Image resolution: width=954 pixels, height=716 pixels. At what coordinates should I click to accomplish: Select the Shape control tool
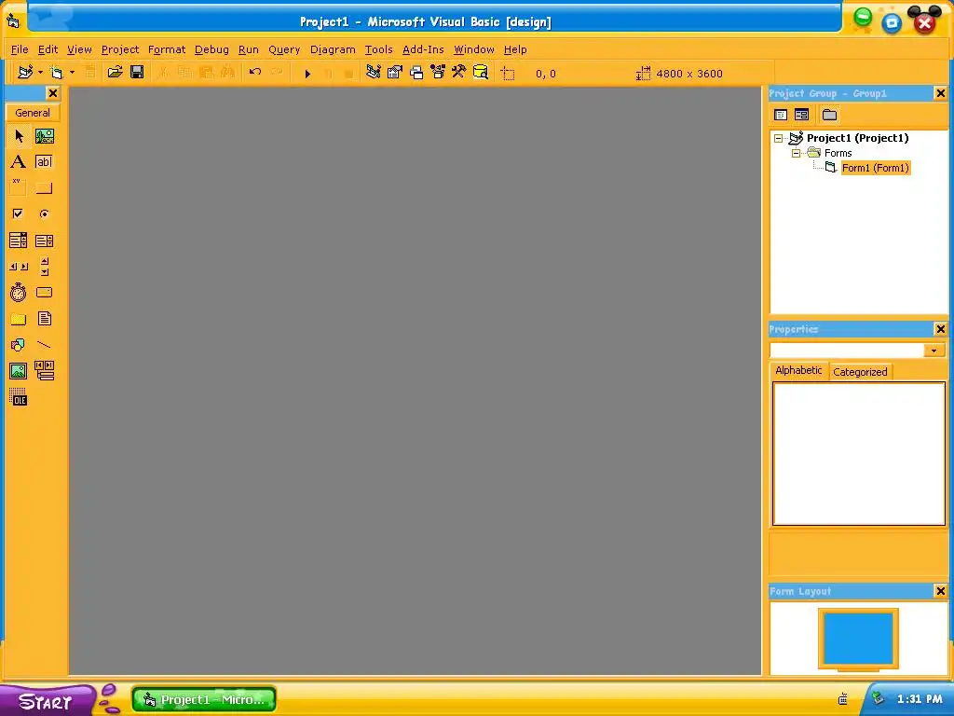click(19, 345)
